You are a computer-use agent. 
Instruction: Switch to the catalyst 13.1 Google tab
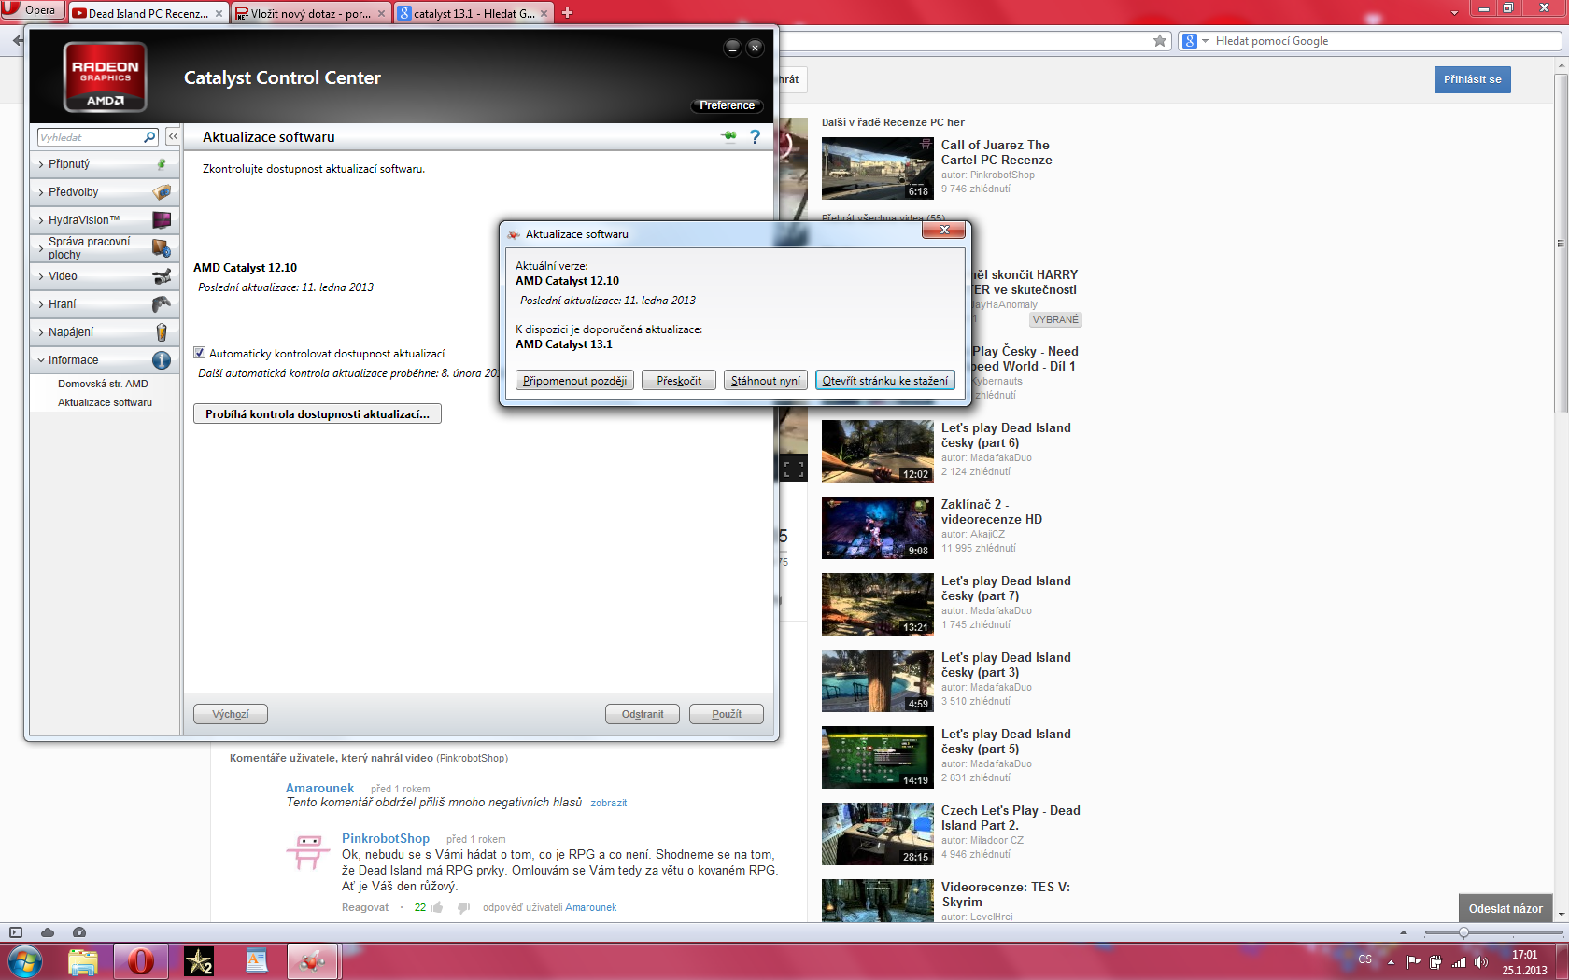click(x=474, y=13)
